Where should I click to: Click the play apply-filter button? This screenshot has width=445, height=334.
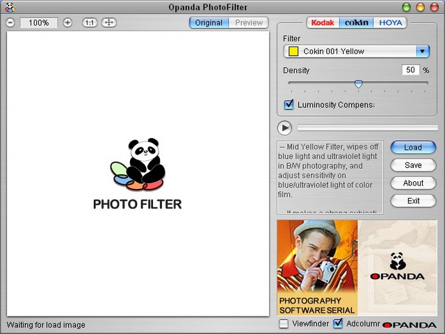pyautogui.click(x=284, y=128)
